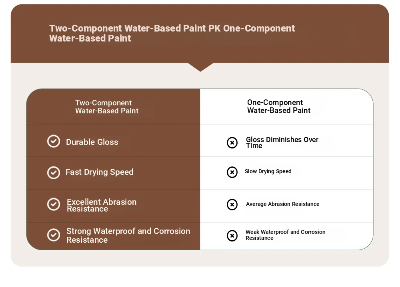The image size is (400, 287).
Task: Select the Two-Component Water-Based Paint column header
Action: 107,107
